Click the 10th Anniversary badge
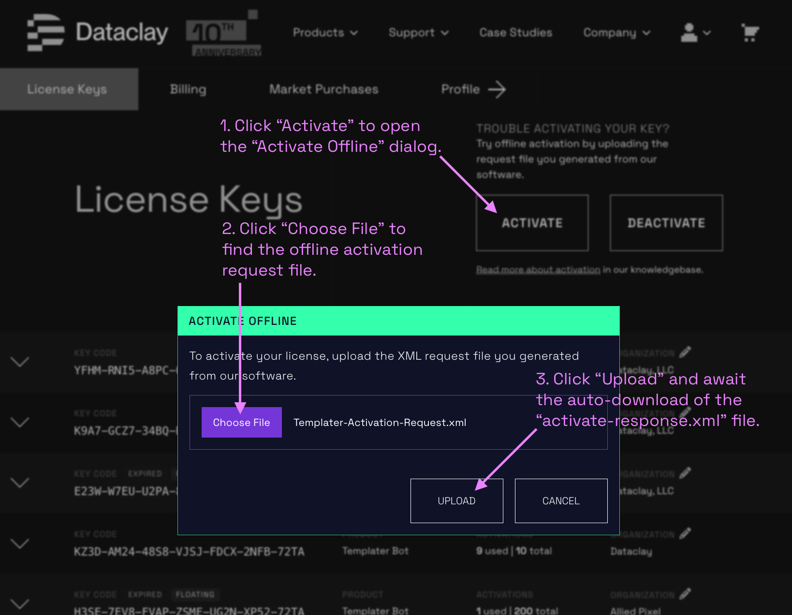Viewport: 792px width, 615px height. (x=223, y=33)
